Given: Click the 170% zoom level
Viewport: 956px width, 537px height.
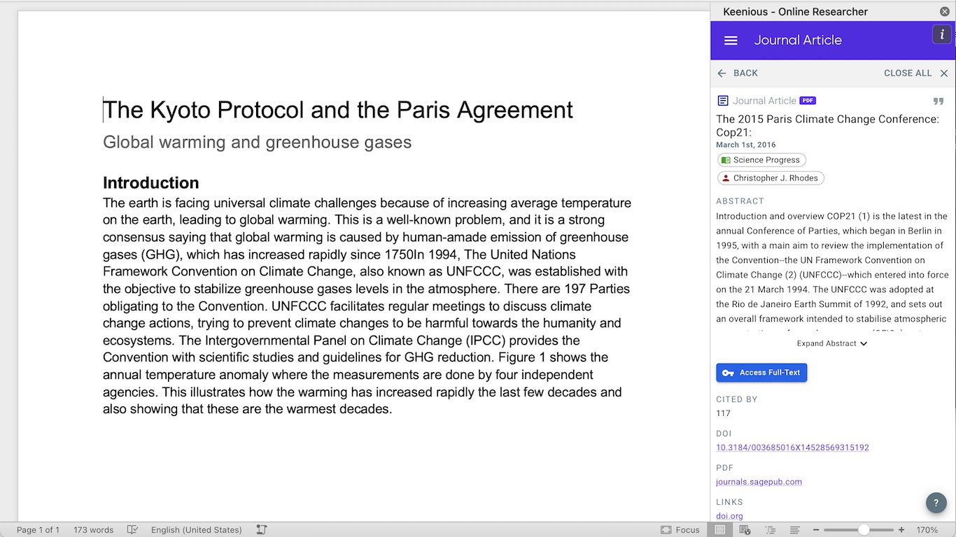Looking at the screenshot, I should pyautogui.click(x=927, y=530).
